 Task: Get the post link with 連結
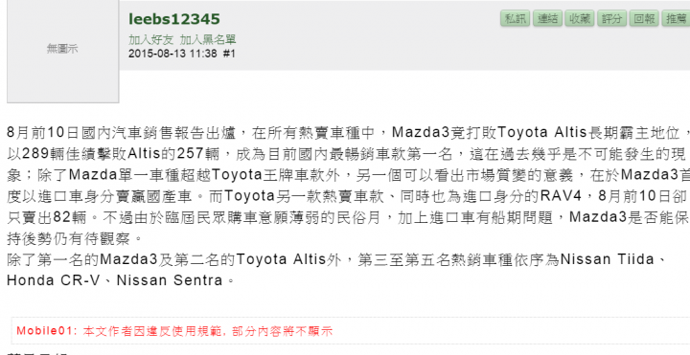point(547,18)
